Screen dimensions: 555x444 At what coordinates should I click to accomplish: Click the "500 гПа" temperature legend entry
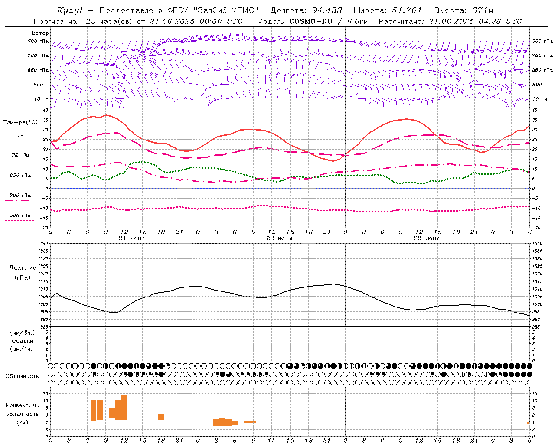click(20, 215)
